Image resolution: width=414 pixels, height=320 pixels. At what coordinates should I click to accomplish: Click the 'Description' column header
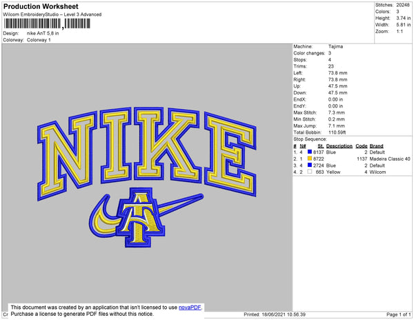coord(339,146)
